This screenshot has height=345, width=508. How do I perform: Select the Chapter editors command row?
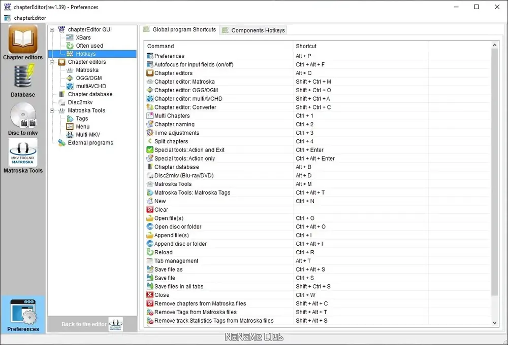click(317, 73)
